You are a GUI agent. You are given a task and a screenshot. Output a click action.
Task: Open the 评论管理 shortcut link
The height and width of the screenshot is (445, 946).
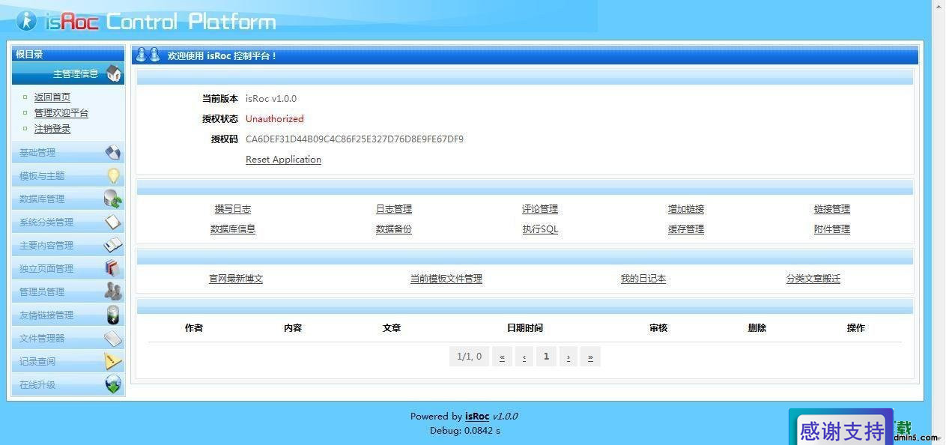click(540, 209)
